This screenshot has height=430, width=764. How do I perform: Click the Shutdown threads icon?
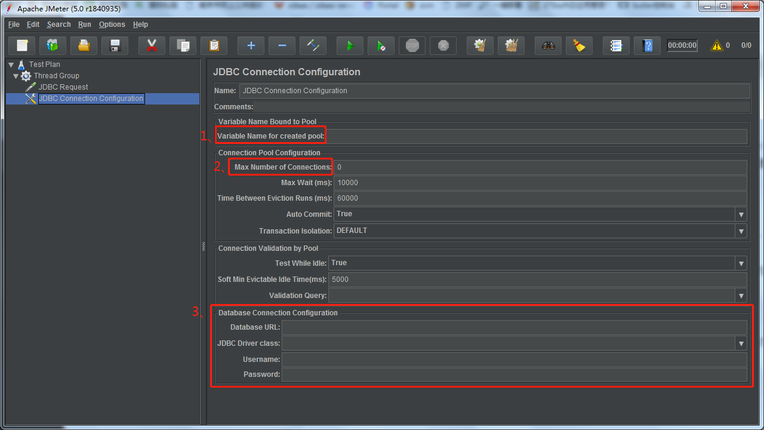[x=443, y=45]
